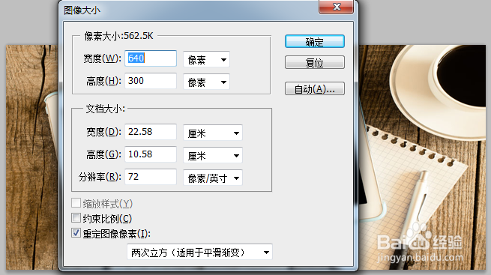Open the 两次立方 resampling method dropdown
The height and width of the screenshot is (275, 491).
(200, 252)
